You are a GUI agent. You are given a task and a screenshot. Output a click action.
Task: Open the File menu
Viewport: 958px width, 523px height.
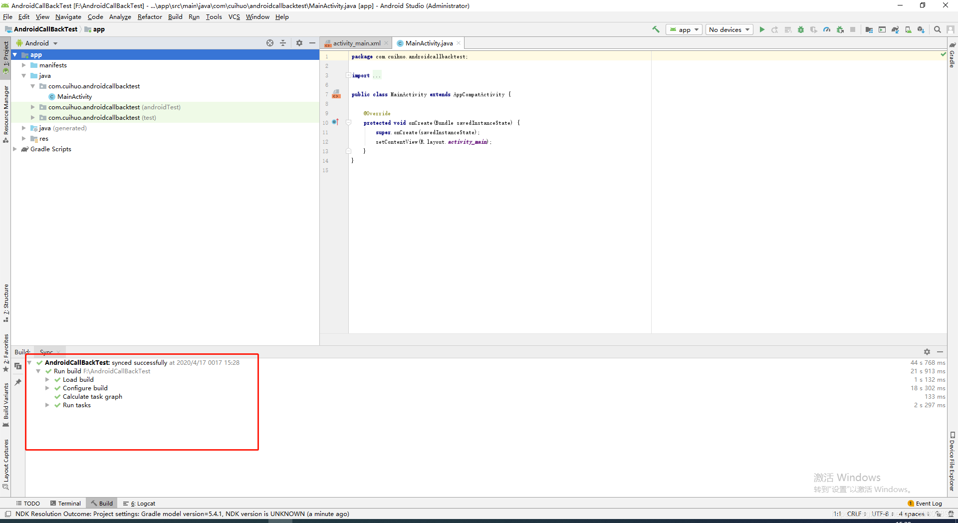[x=7, y=16]
